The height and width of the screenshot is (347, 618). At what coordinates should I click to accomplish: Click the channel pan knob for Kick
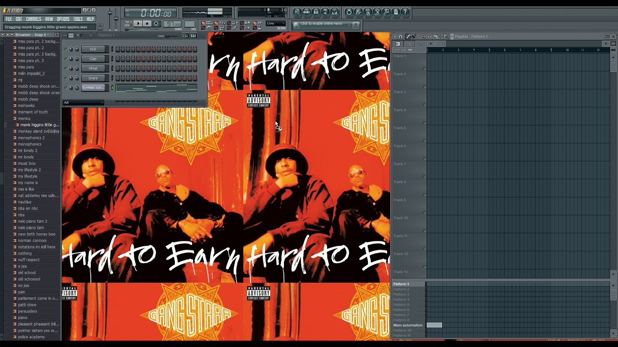tap(70, 49)
